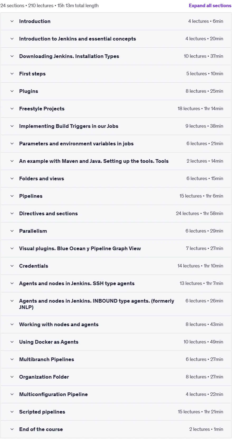Expand chevron beside Parallelism section
Image resolution: width=232 pixels, height=439 pixels.
12,231
